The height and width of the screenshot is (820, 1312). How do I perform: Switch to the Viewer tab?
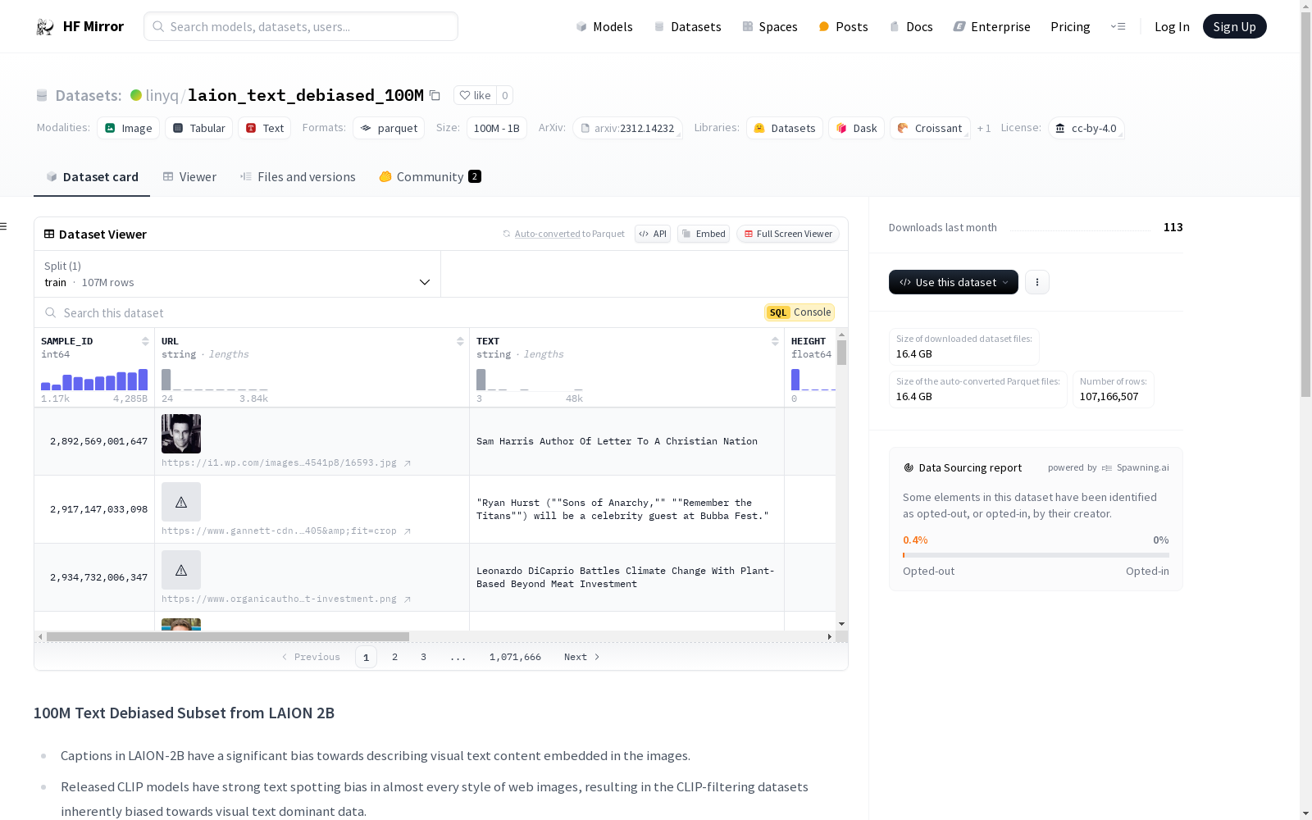tap(189, 177)
